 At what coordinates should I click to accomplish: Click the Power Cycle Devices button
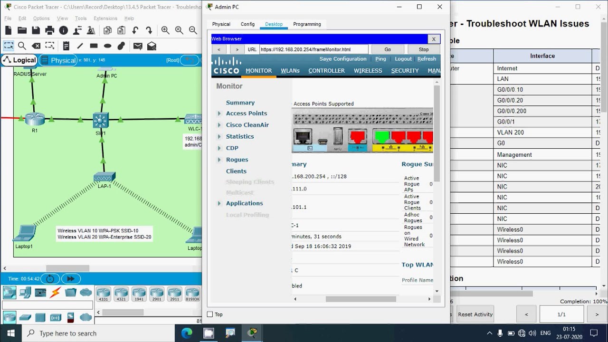coord(50,279)
